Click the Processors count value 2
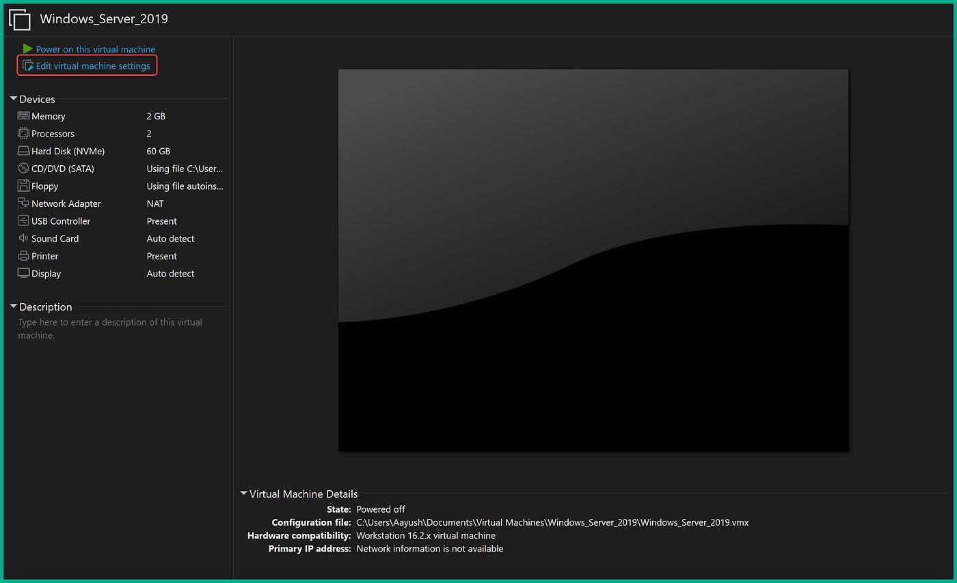The width and height of the screenshot is (957, 583). click(149, 134)
